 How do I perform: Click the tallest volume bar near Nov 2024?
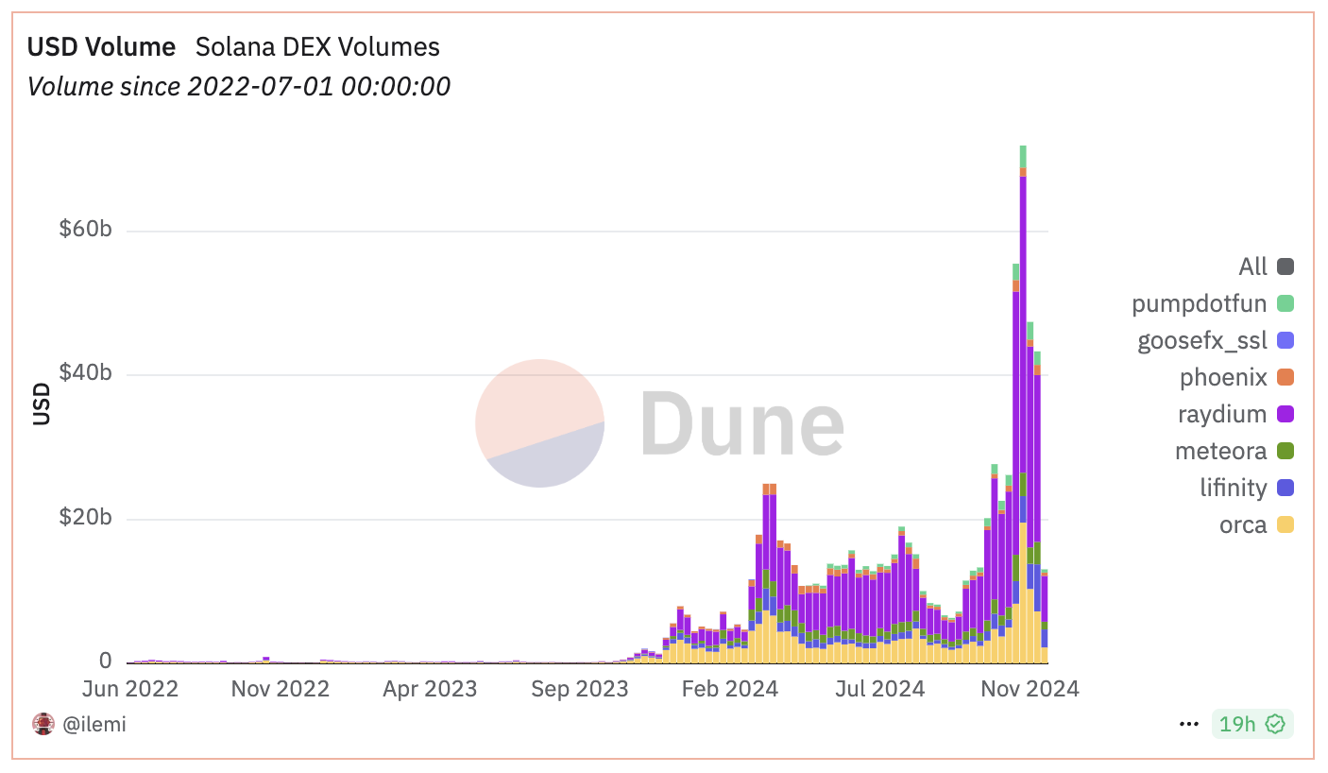(x=1021, y=378)
